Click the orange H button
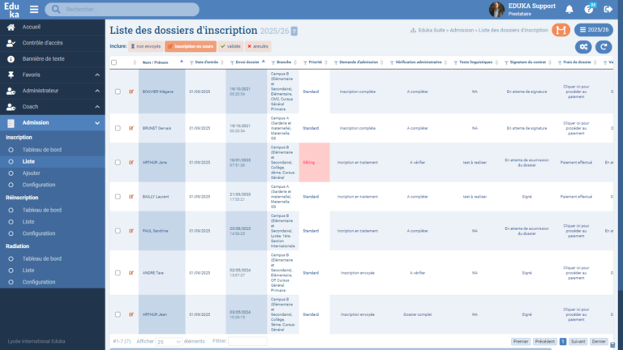Image resolution: width=623 pixels, height=350 pixels. point(561,30)
